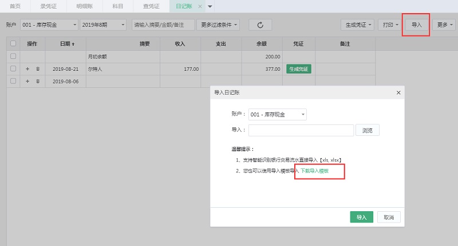Click the 浏览 browse button
This screenshot has width=458, height=246.
point(368,130)
